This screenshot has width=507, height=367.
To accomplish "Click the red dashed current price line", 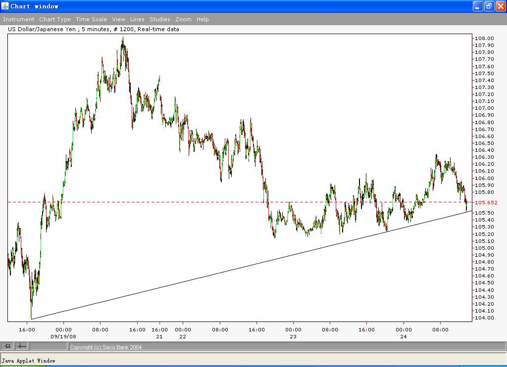I will click(149, 202).
